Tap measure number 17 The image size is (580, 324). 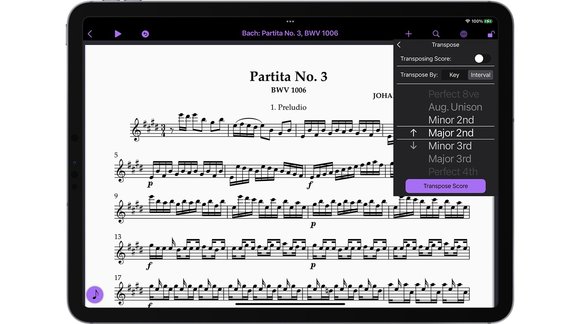(118, 278)
